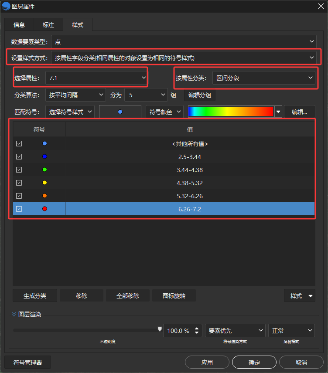Increase opacity with the spinner up arrow
Screen dimensions: 328x373
click(x=197, y=328)
